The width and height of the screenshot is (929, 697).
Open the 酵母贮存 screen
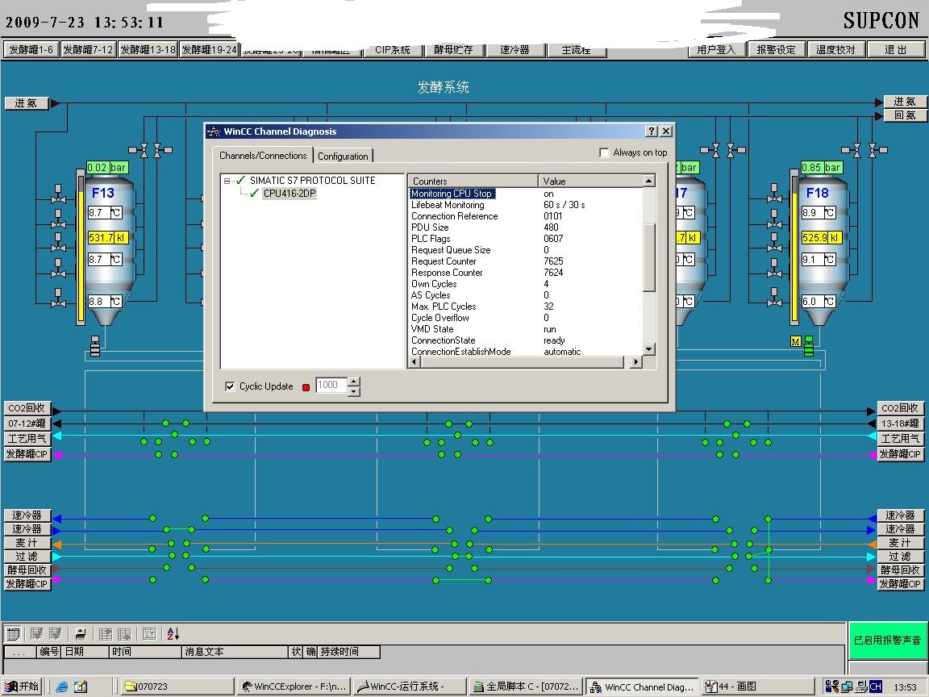tap(454, 50)
